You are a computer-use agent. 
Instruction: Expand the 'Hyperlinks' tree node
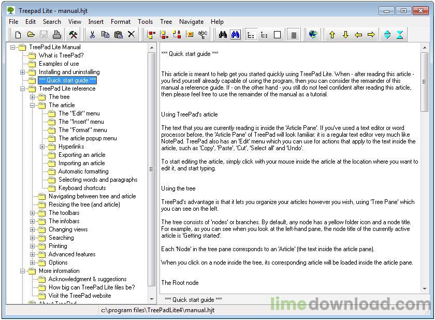[x=42, y=147]
